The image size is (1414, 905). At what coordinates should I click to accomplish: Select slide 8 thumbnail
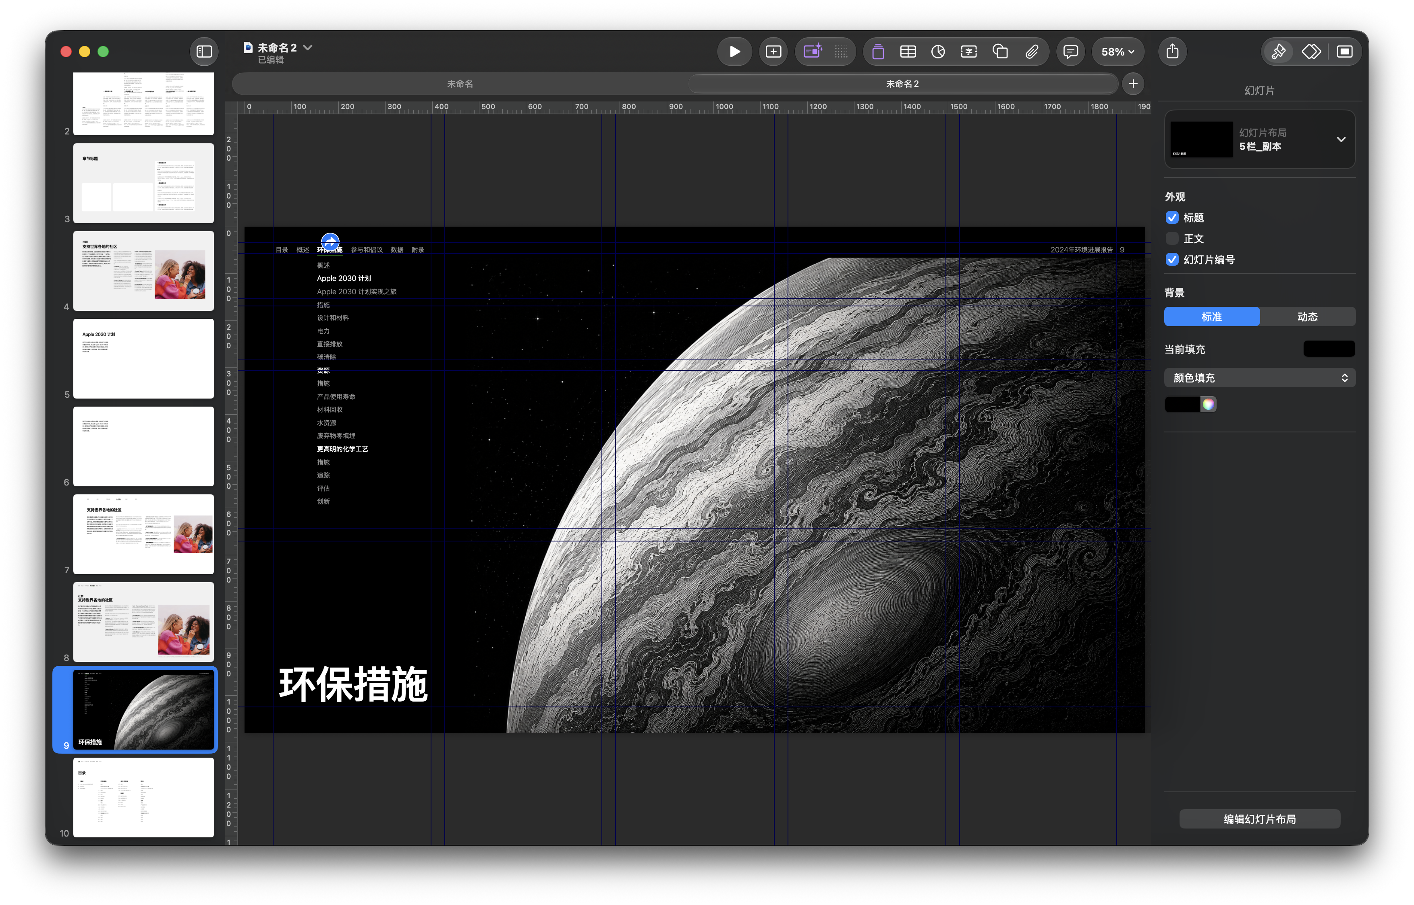tap(143, 622)
